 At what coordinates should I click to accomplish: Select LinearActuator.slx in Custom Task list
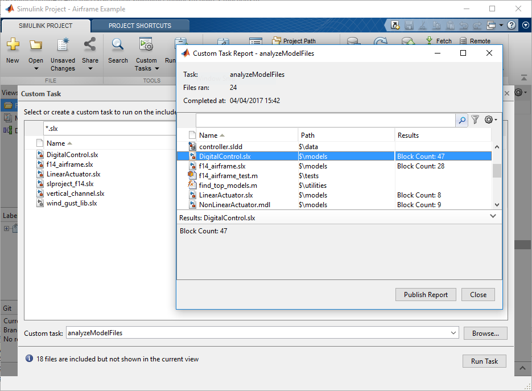pos(73,174)
